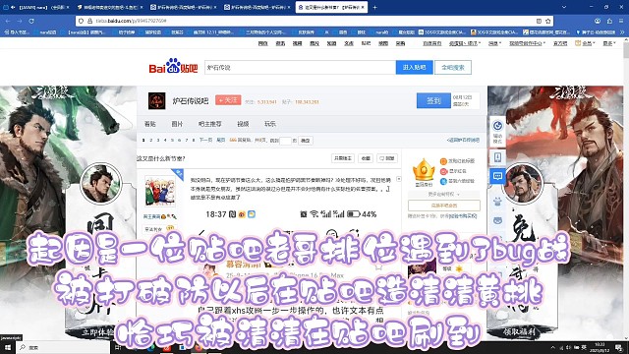The image size is (629, 354).
Task: Click the 全吧搜索 button
Action: [x=453, y=68]
